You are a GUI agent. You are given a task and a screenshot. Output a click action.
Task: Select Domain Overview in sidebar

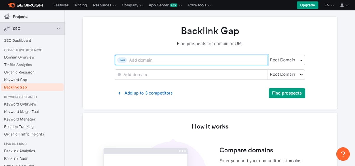[19, 57]
